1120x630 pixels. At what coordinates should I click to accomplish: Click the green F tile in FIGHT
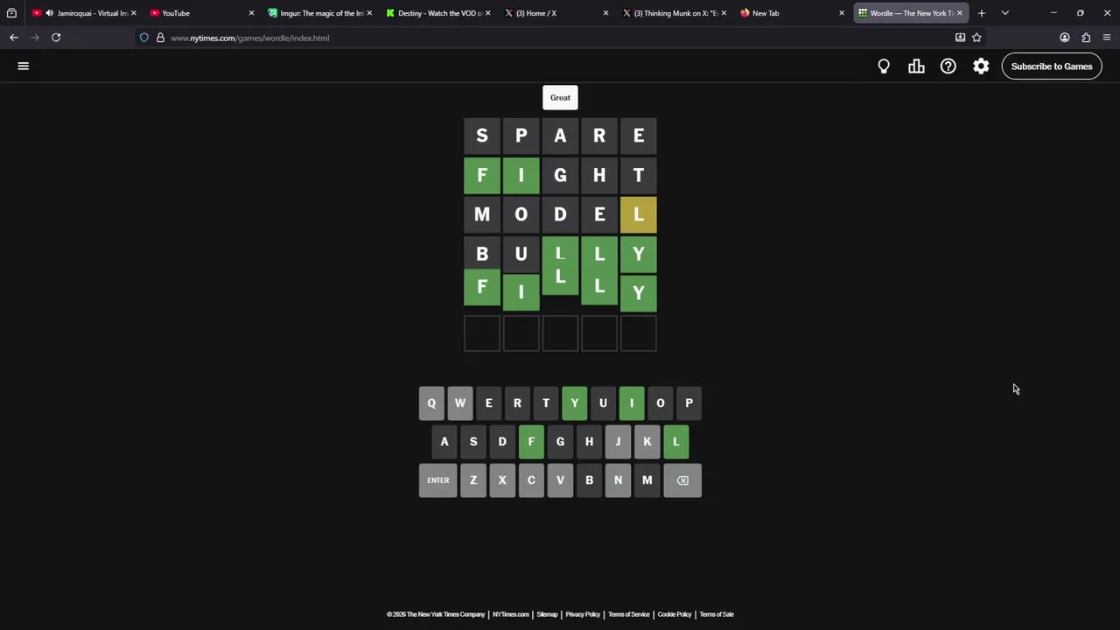point(482,176)
